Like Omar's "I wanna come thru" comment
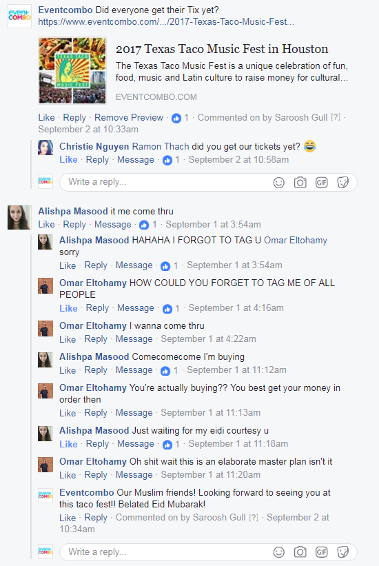Image resolution: width=379 pixels, height=566 pixels. pyautogui.click(x=68, y=339)
